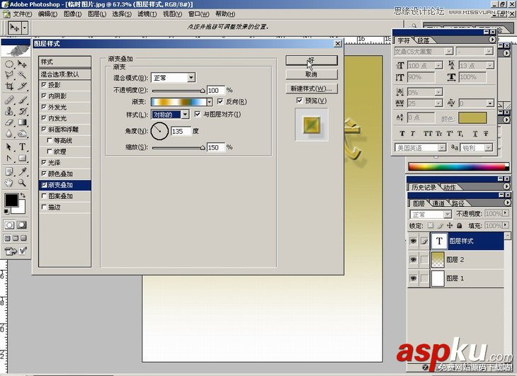Open the 混合模式 blend mode dropdown
The height and width of the screenshot is (376, 517).
pos(191,78)
